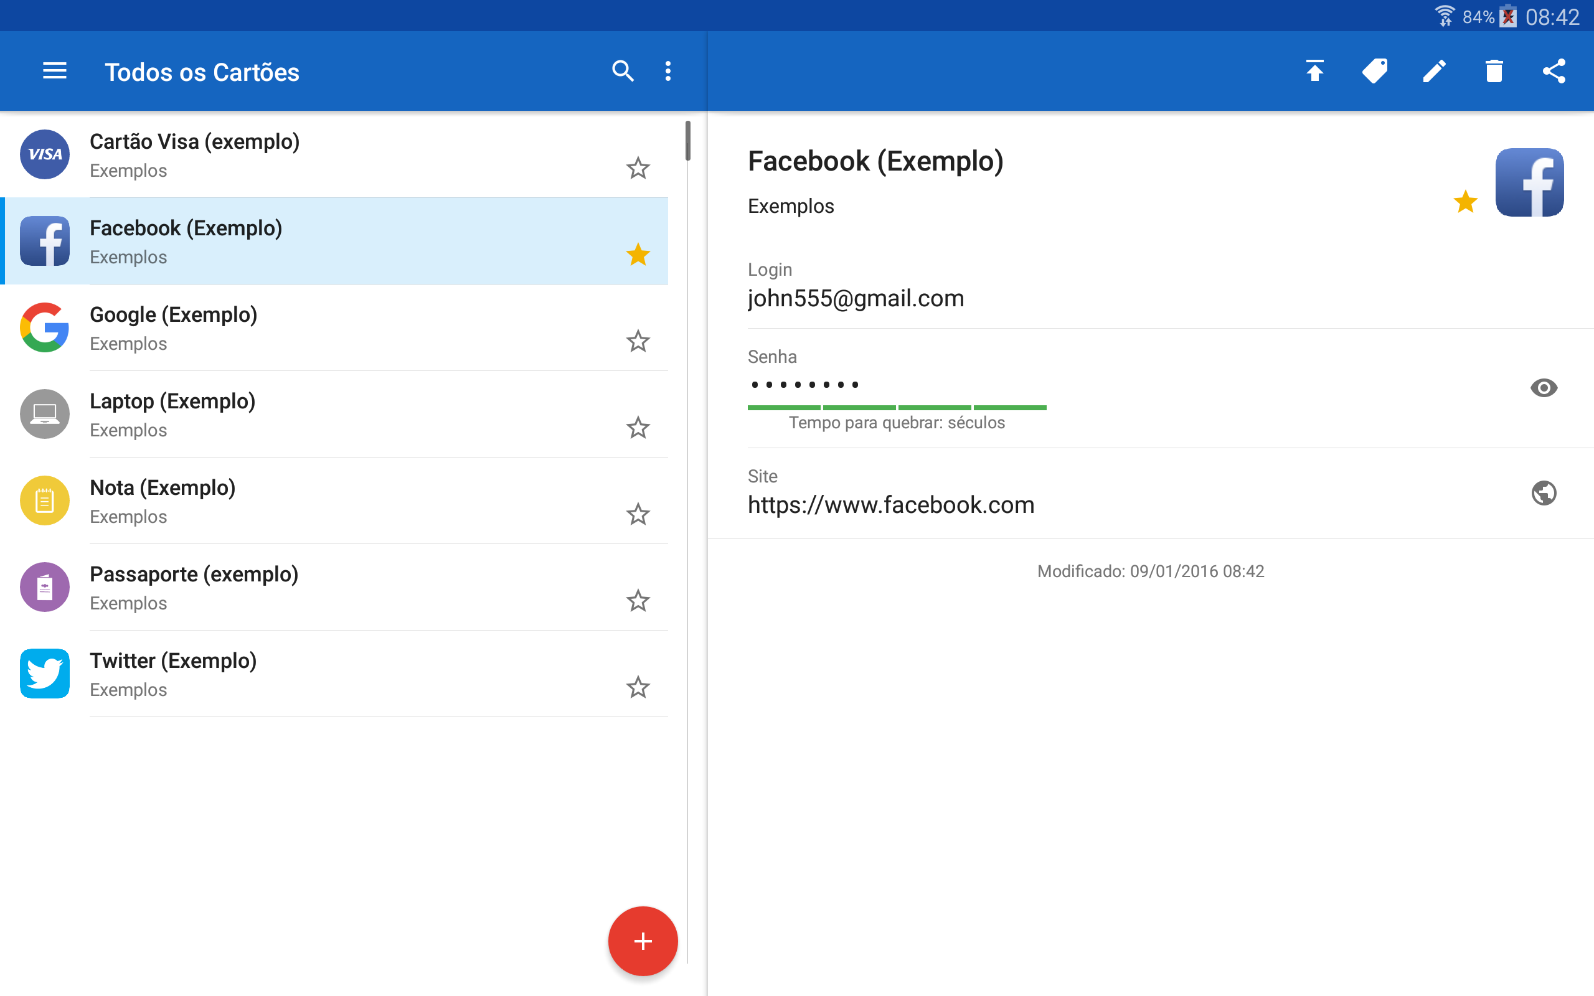Open site with the globe icon
Viewport: 1594px width, 996px height.
(x=1544, y=493)
